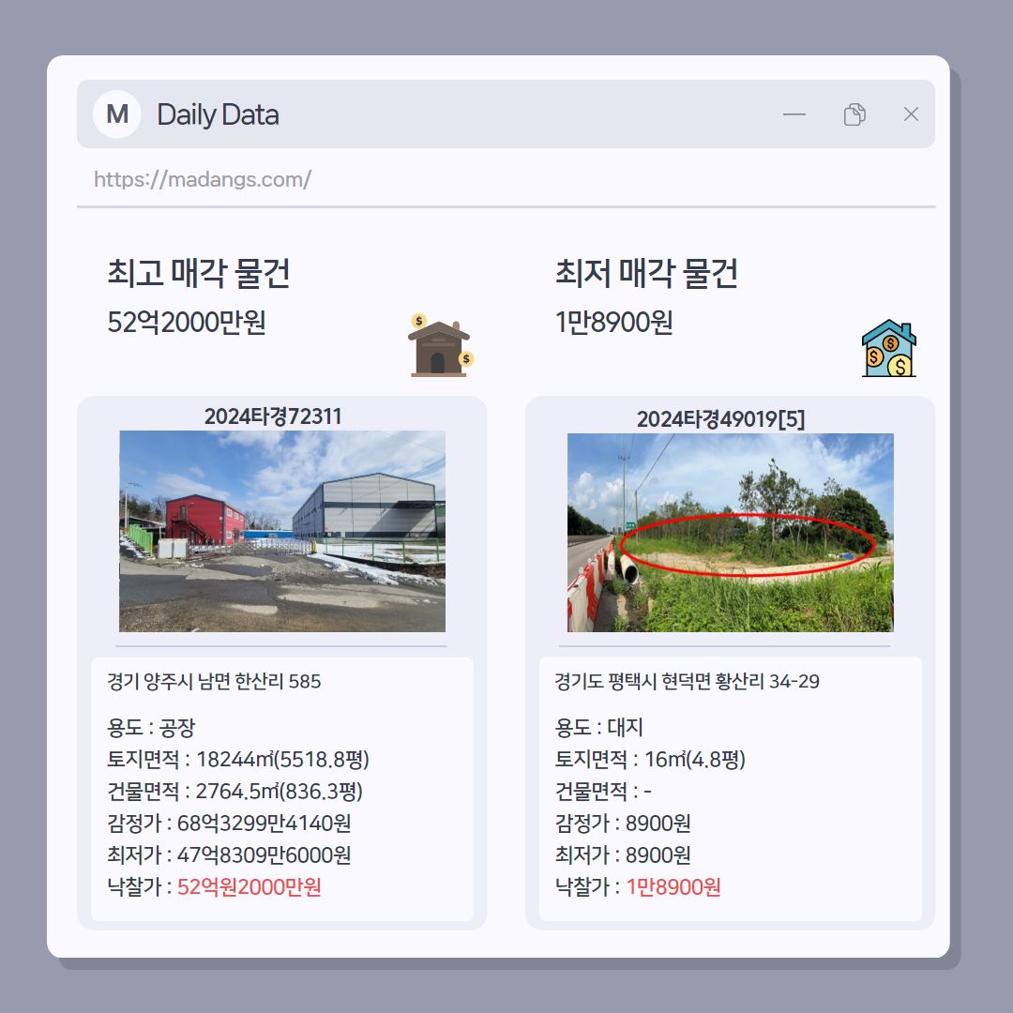Click 최저가 : 8900원 line

623,854
